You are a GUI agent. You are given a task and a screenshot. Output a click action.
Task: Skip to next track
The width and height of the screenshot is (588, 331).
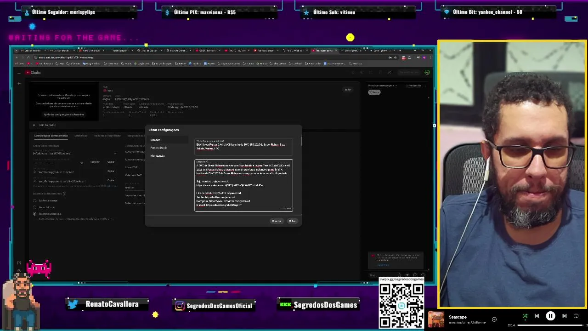tap(565, 316)
